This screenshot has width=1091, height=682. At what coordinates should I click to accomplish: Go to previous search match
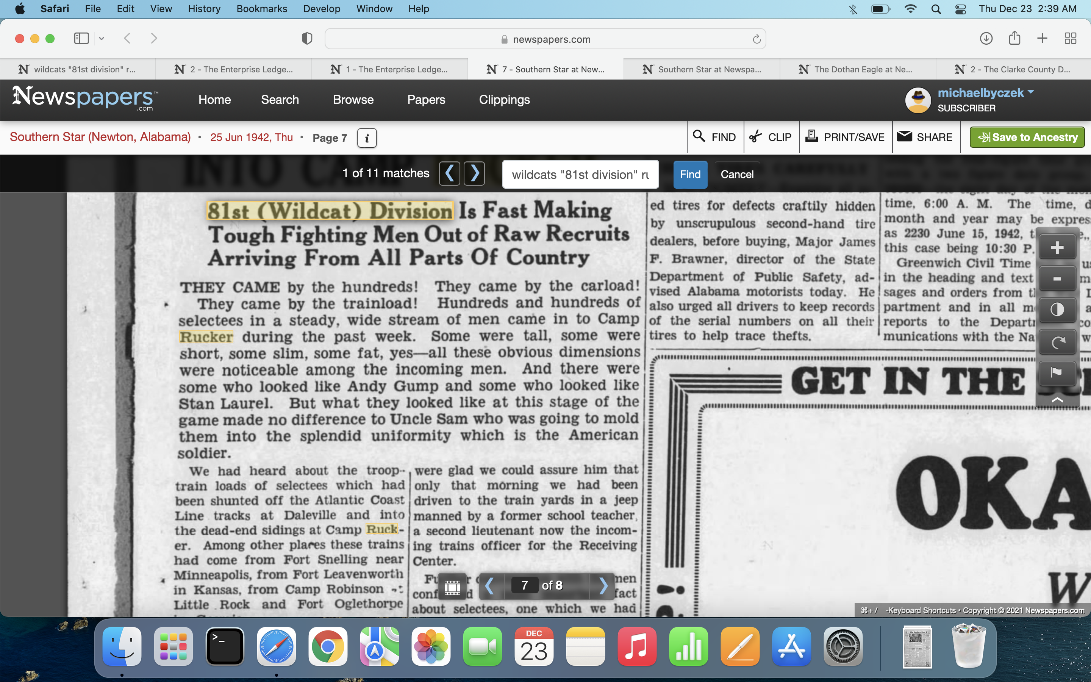pyautogui.click(x=450, y=174)
